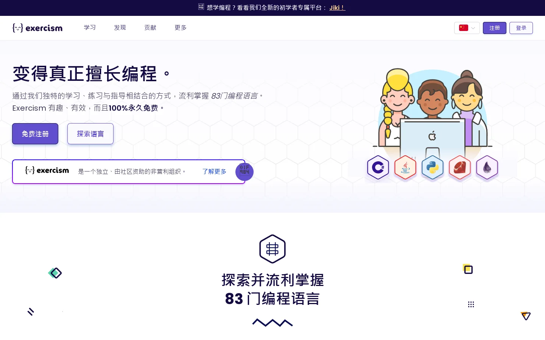Expand the language flag dropdown
This screenshot has width=545, height=340.
467,28
